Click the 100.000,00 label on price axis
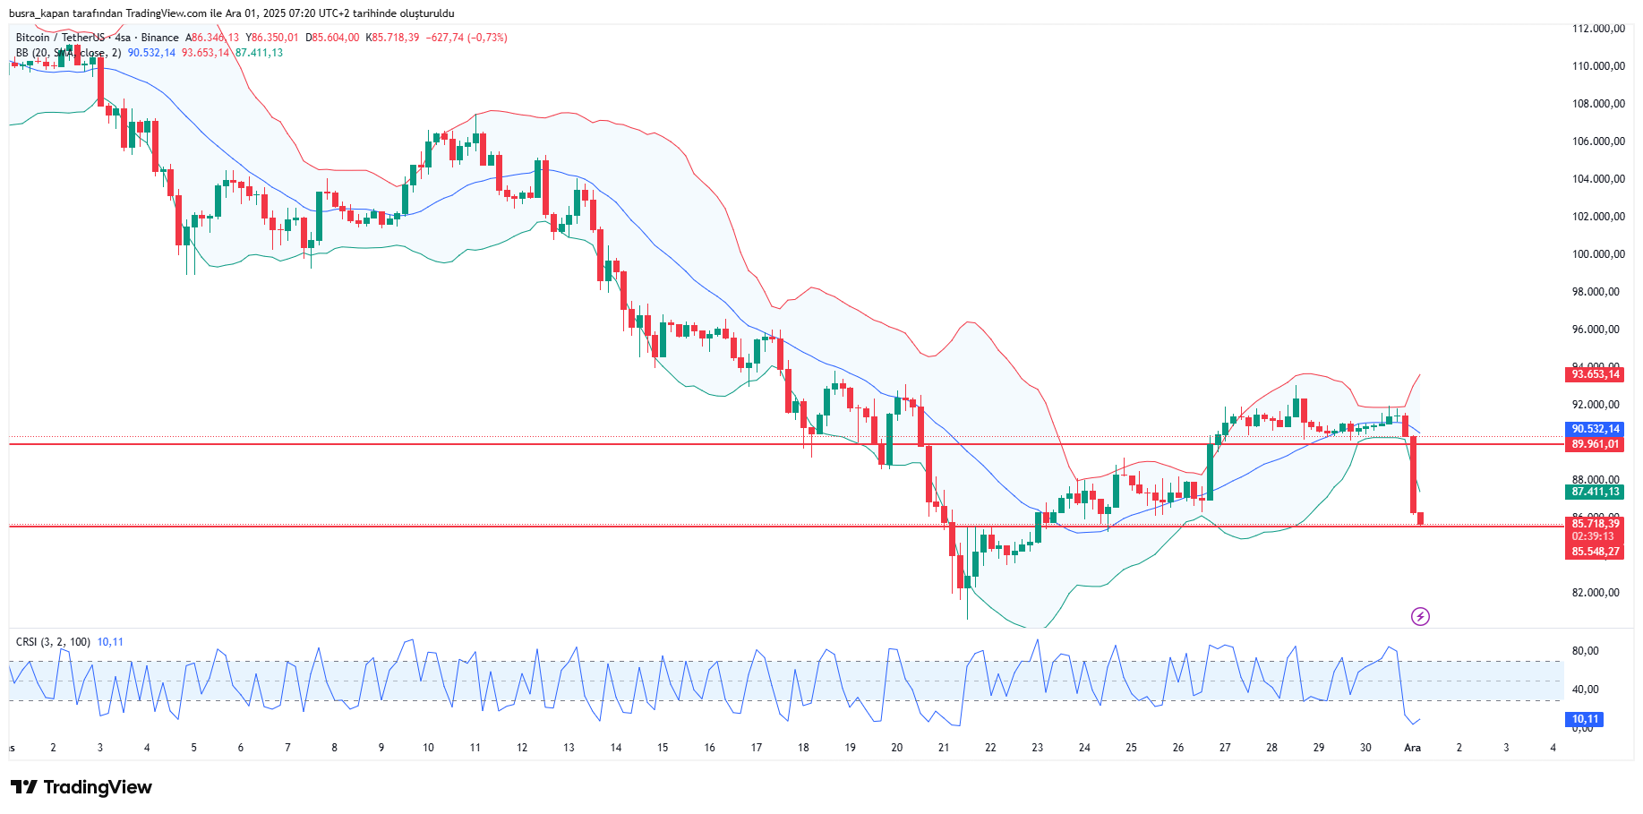The height and width of the screenshot is (814, 1643). click(1598, 254)
